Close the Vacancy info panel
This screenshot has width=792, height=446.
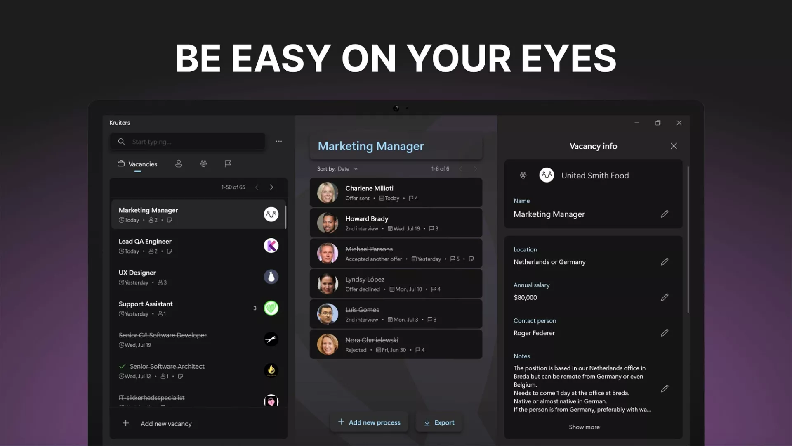(674, 146)
